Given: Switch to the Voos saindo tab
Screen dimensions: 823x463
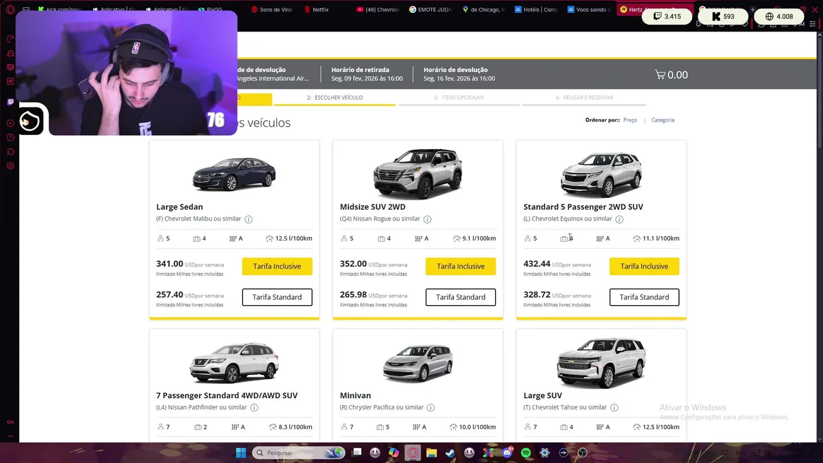Looking at the screenshot, I should (x=590, y=10).
